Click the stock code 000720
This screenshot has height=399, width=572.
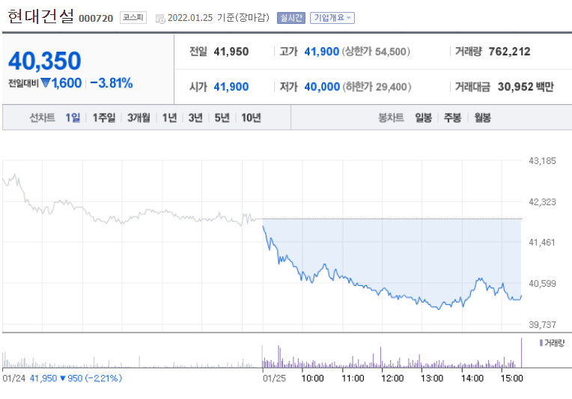pos(96,18)
